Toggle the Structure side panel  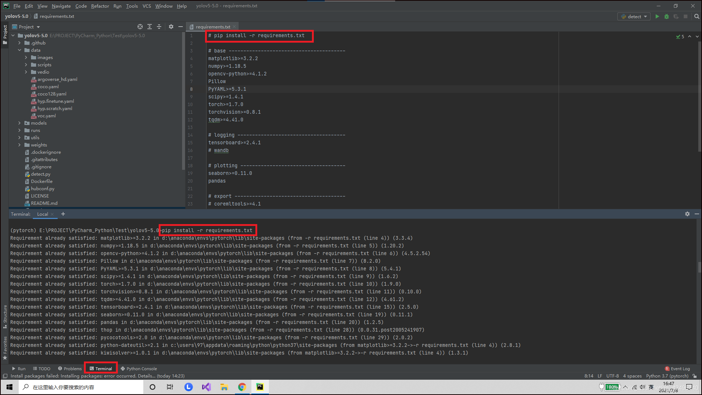click(x=5, y=314)
